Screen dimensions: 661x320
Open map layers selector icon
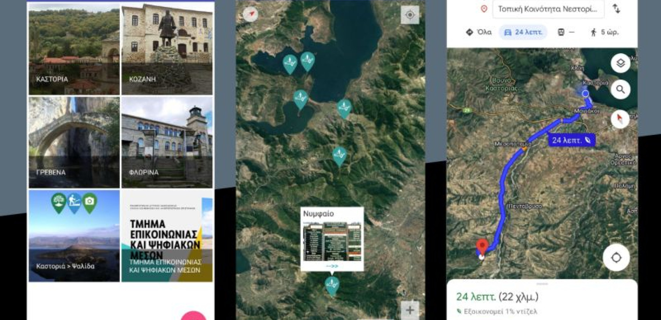pyautogui.click(x=620, y=64)
